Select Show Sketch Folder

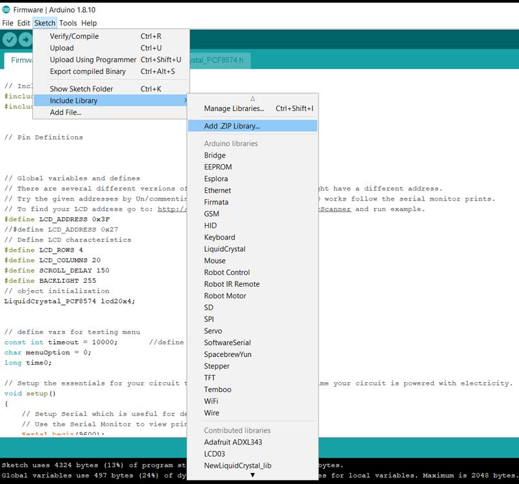(111, 89)
